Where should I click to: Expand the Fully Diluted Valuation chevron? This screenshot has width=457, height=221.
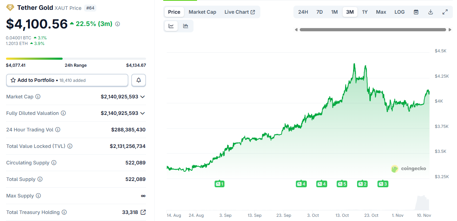coord(142,113)
